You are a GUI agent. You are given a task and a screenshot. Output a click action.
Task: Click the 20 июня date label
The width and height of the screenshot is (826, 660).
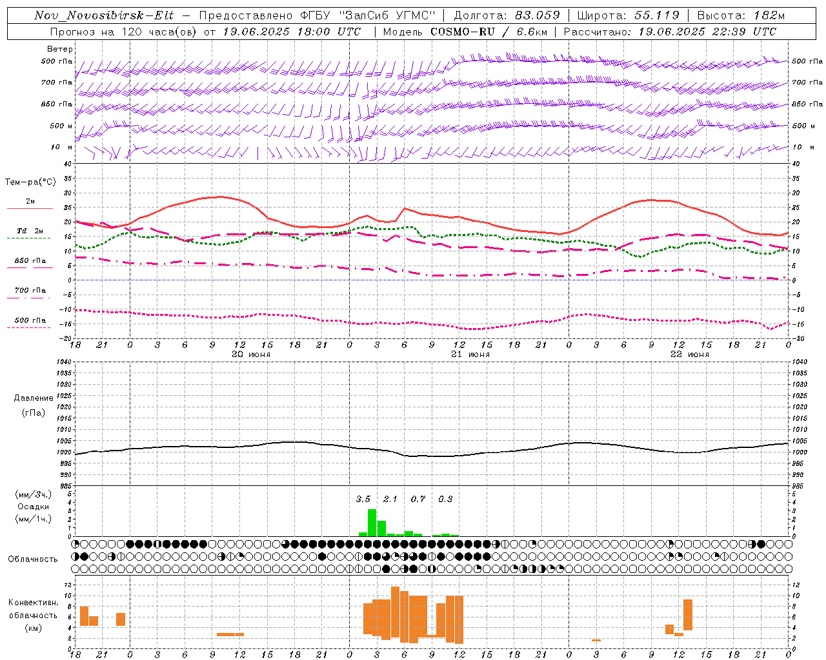tap(251, 354)
